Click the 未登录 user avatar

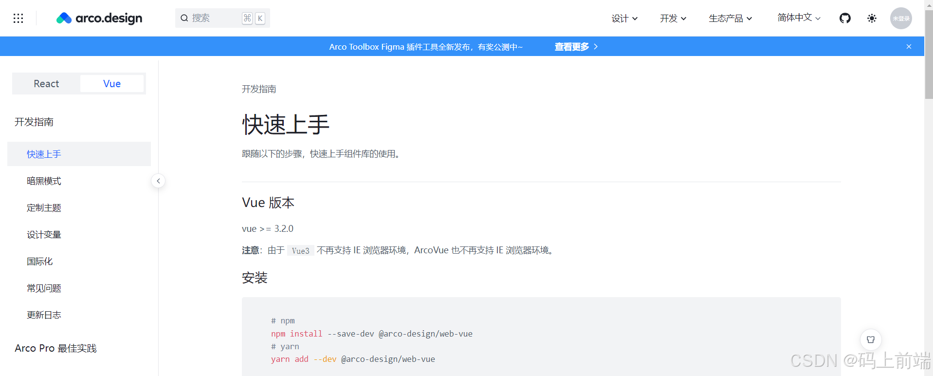(x=901, y=18)
